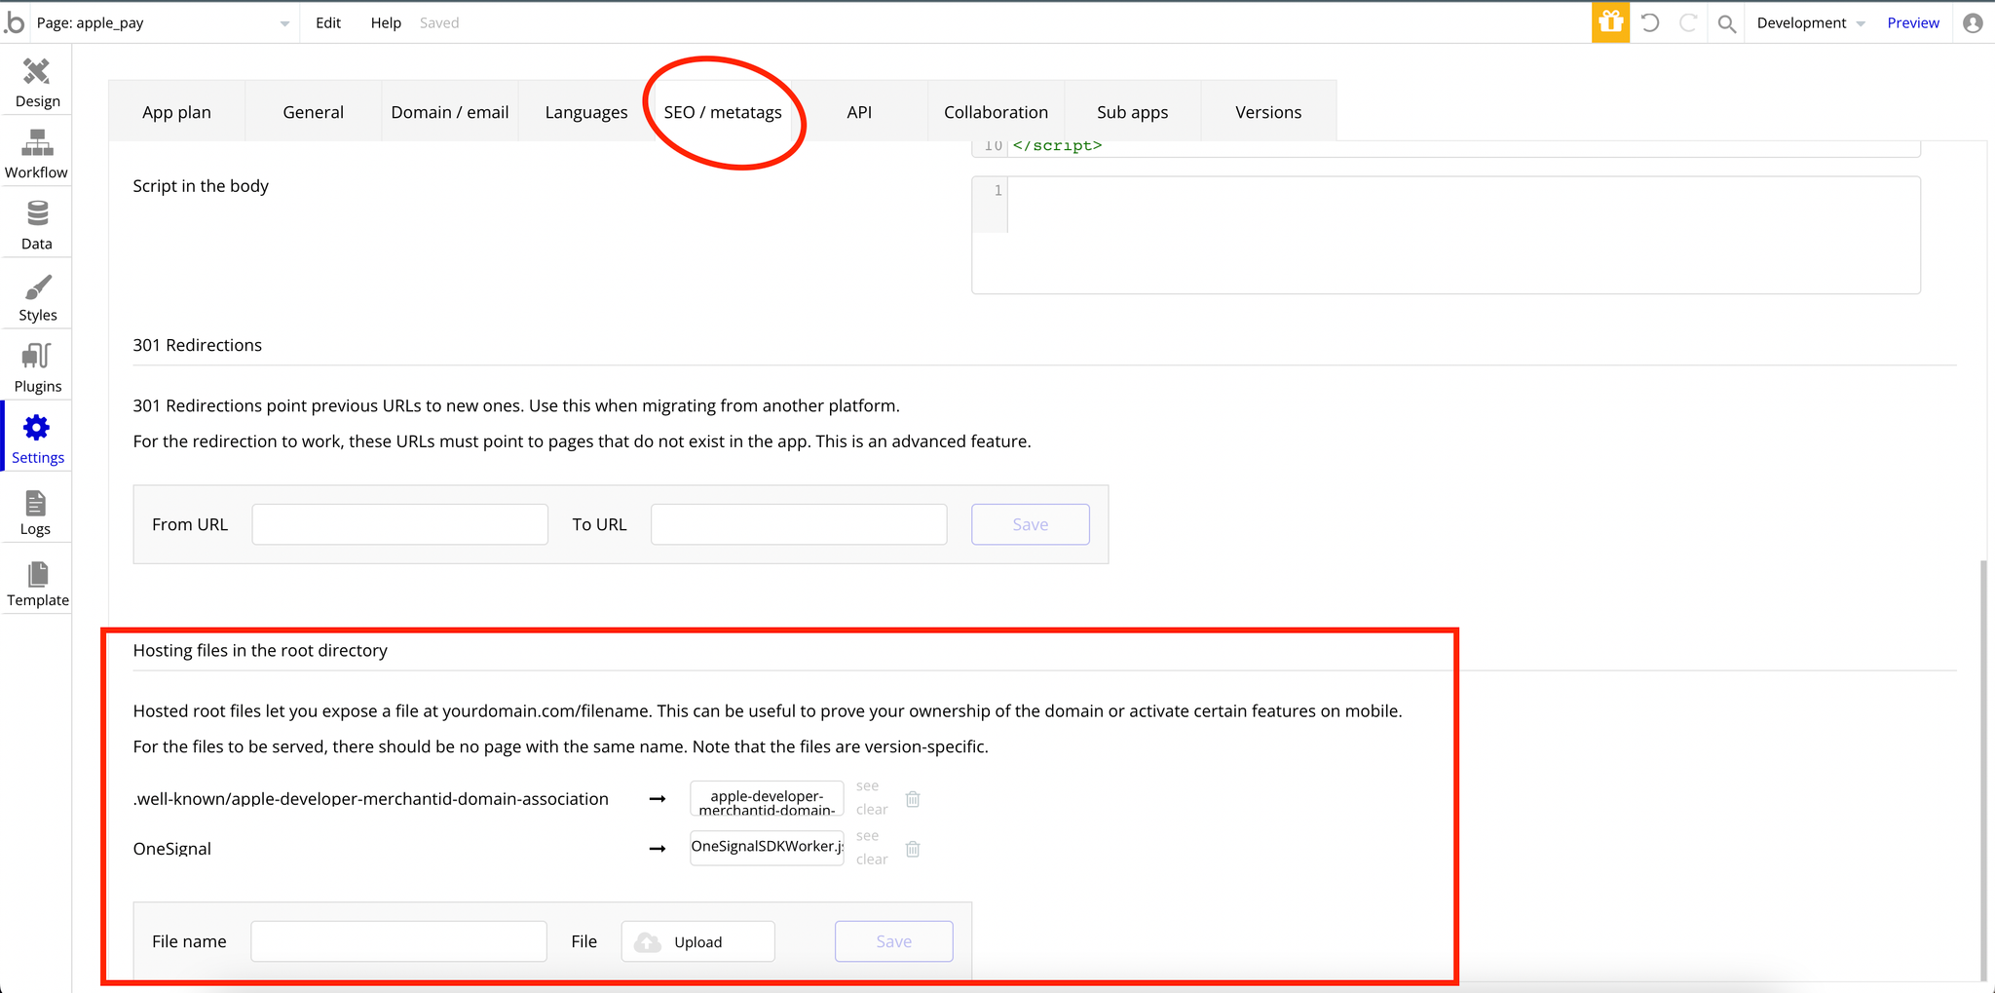
Task: Click inside Script in the body editor
Action: pos(1446,235)
